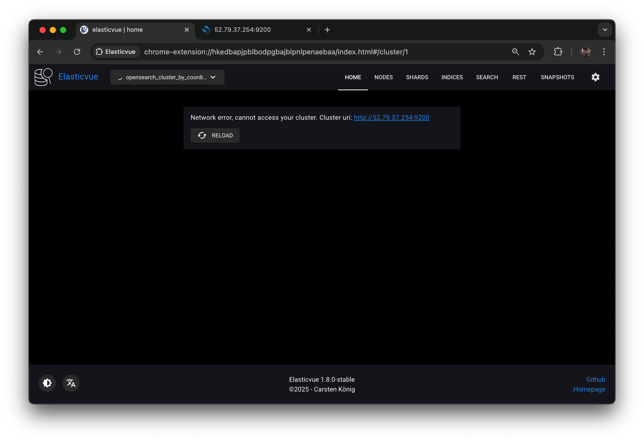Open the SNAPSHOTS tab
Screen dimensions: 644x442
[x=557, y=77]
